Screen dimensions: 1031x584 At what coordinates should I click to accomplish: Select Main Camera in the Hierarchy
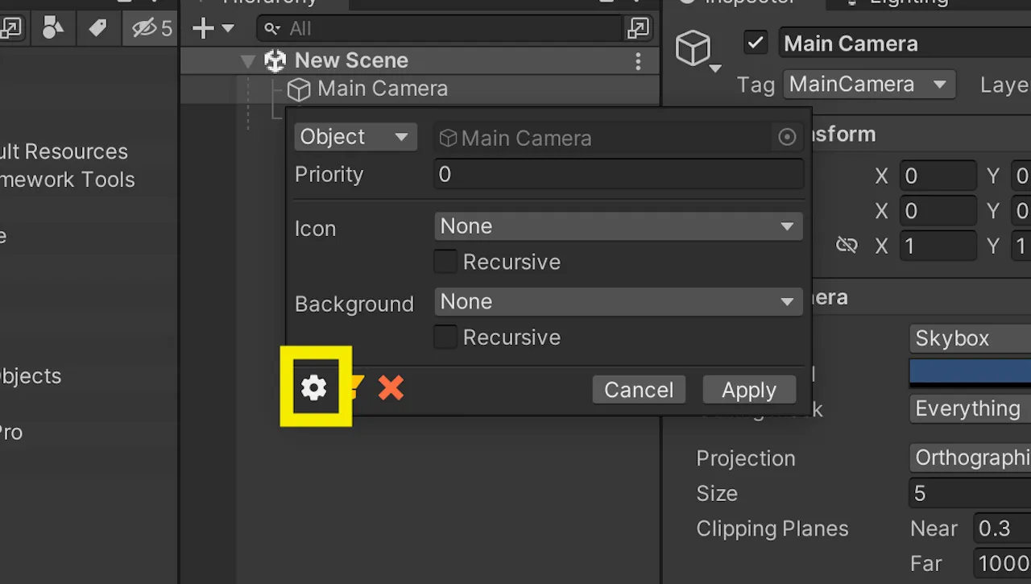pos(383,89)
